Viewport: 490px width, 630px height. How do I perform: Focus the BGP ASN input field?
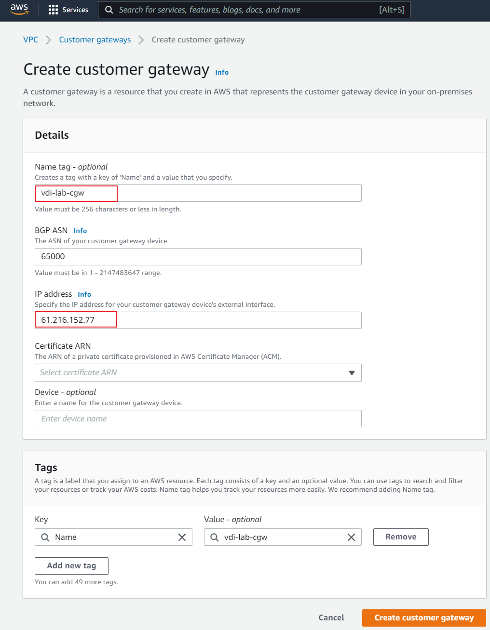pos(198,257)
